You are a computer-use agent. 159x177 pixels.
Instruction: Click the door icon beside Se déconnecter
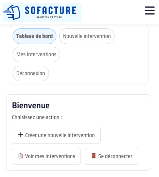(94, 156)
